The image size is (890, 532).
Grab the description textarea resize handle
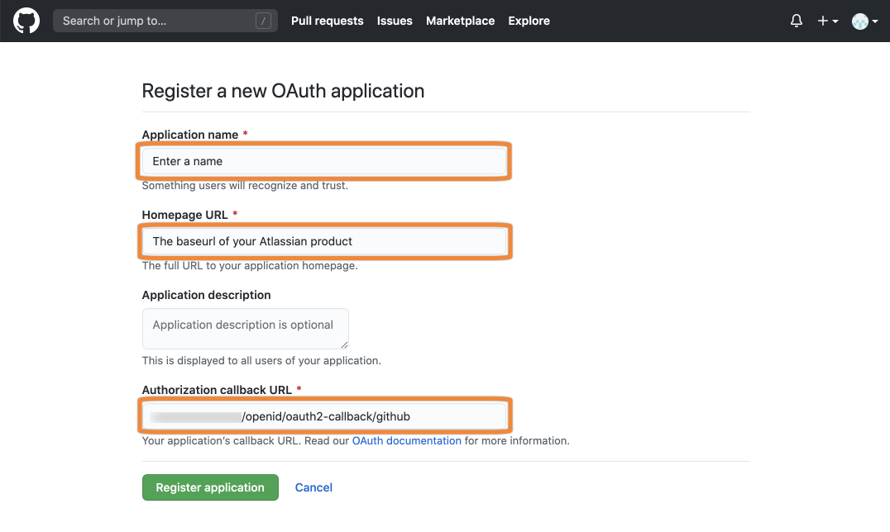pyautogui.click(x=344, y=344)
